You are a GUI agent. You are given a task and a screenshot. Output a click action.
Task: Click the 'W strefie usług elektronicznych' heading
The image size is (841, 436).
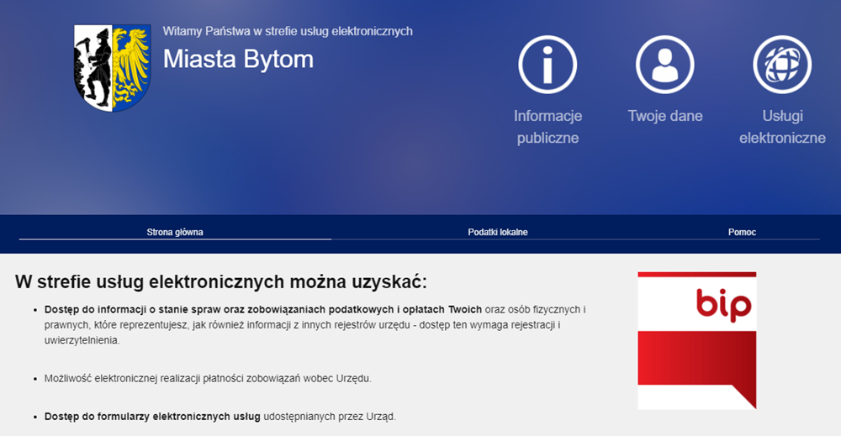point(220,281)
